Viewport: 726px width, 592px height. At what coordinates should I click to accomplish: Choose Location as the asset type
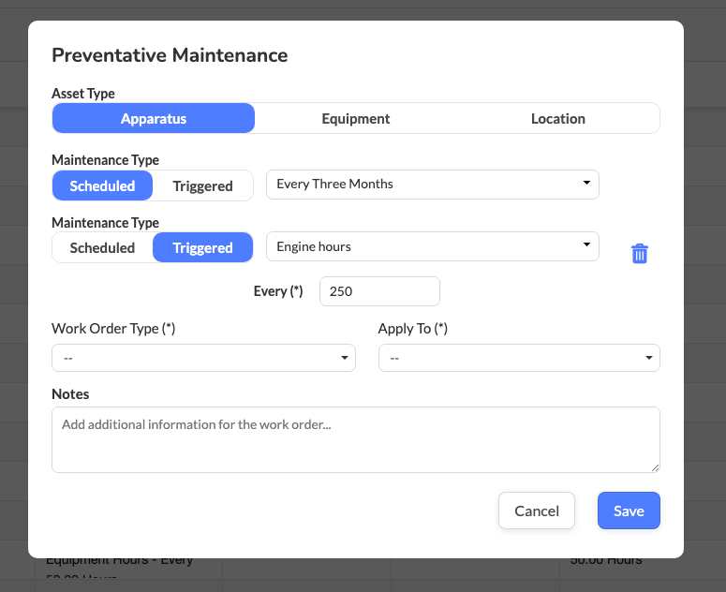coord(557,119)
